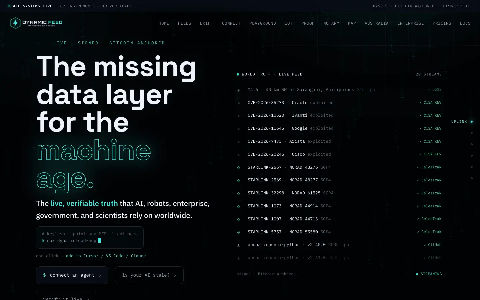Viewport: 480px width, 300px height.
Task: Go to the PROOF page
Action: (308, 23)
